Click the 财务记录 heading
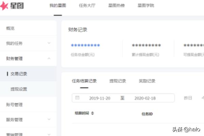Viewport: 204px width, 136px height. 78,30
